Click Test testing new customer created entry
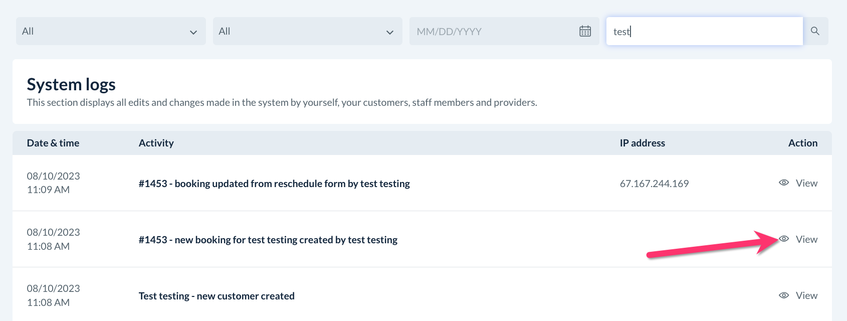This screenshot has width=847, height=321. (x=217, y=296)
